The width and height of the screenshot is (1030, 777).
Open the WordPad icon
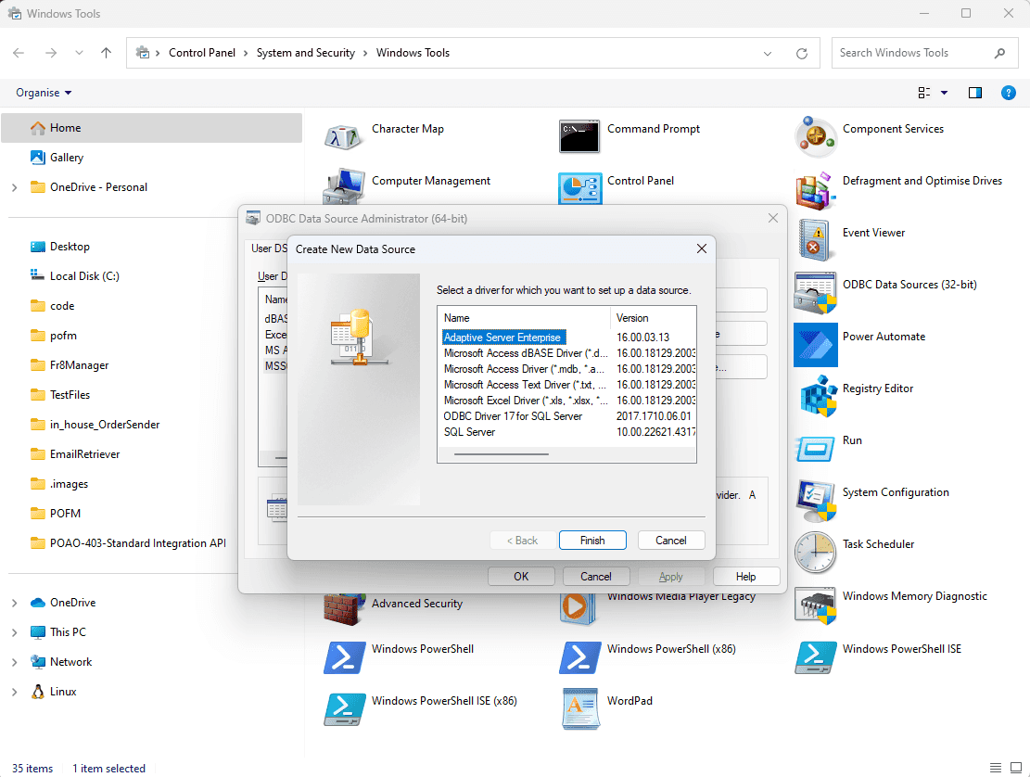(x=579, y=708)
